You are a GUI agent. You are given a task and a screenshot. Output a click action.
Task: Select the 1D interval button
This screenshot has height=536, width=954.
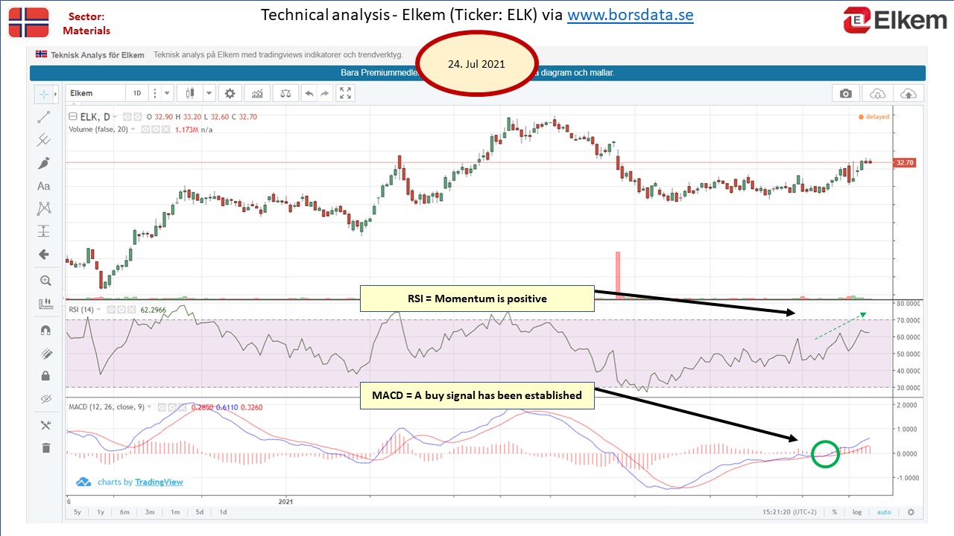coord(137,93)
